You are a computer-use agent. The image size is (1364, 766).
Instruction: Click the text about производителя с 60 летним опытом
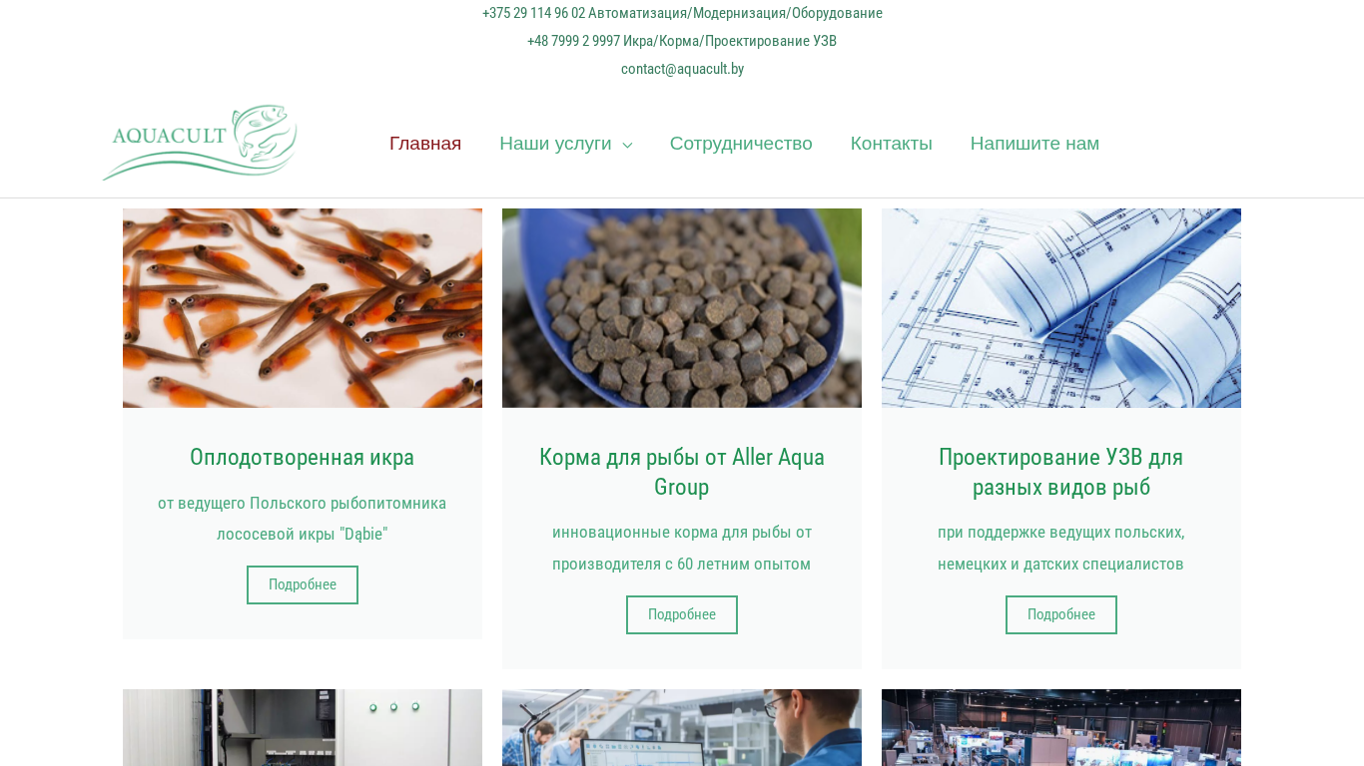[682, 549]
